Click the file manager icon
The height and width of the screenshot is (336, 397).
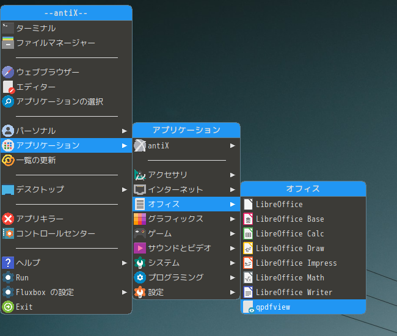click(8, 43)
